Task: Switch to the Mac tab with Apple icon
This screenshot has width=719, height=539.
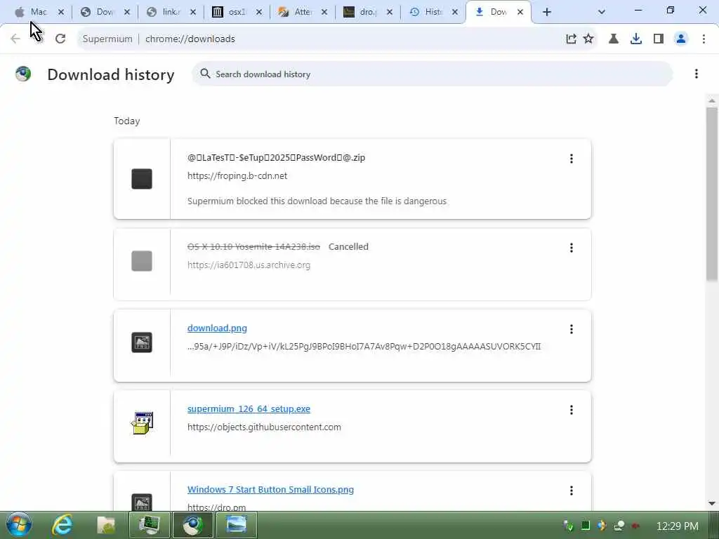Action: pos(31,13)
